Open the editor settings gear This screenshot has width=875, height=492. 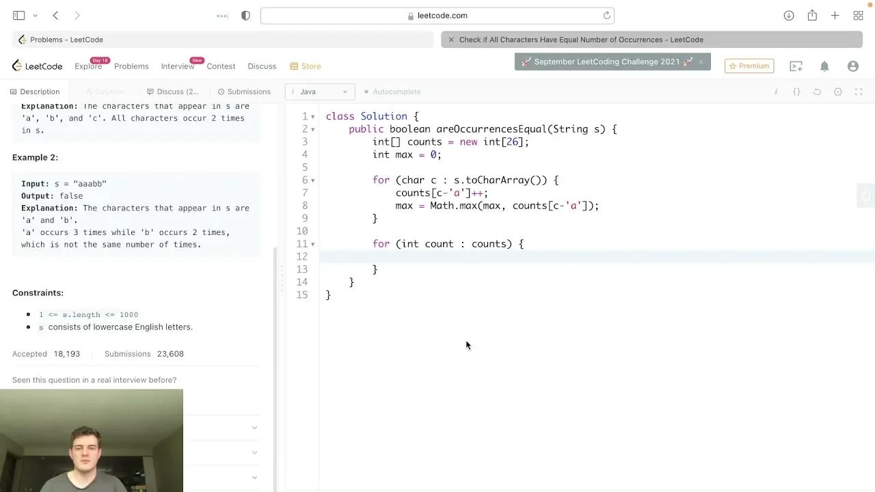click(837, 92)
